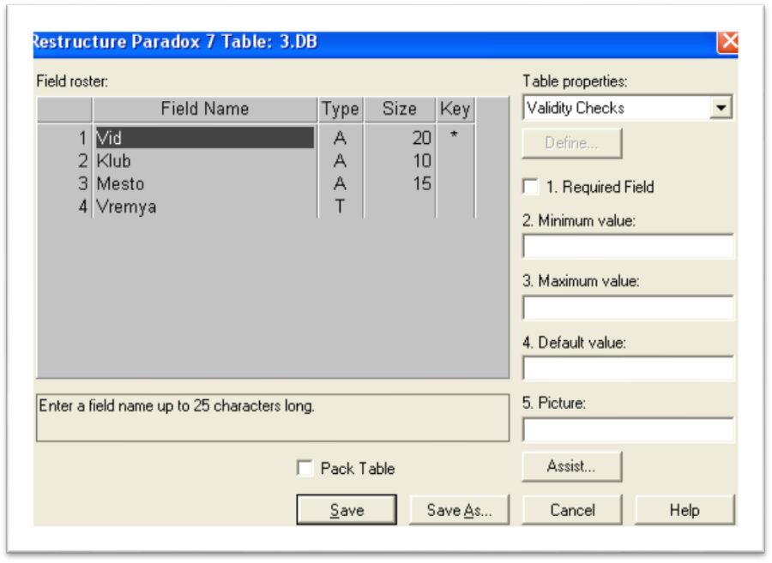Close the Restructure Paradox 7 Table dialog
Viewport: 772px width, 563px height.
(727, 42)
